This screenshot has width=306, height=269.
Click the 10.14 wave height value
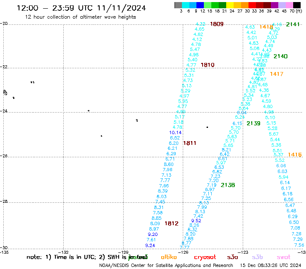click(x=175, y=132)
